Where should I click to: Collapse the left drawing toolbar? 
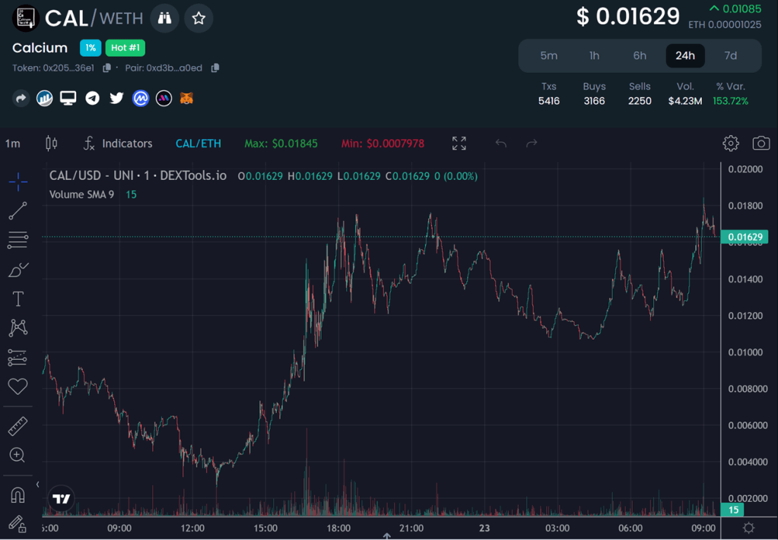(x=37, y=485)
